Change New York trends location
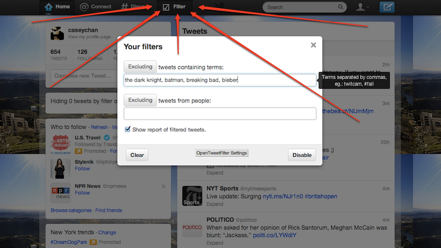Screen dimensions: 441x248 point(107,233)
